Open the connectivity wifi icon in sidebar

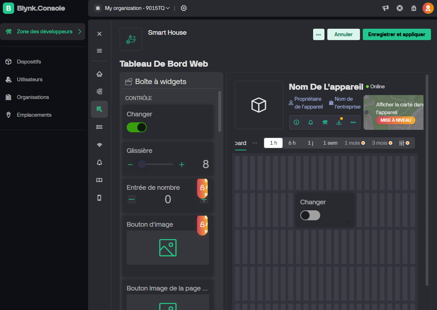(99, 145)
